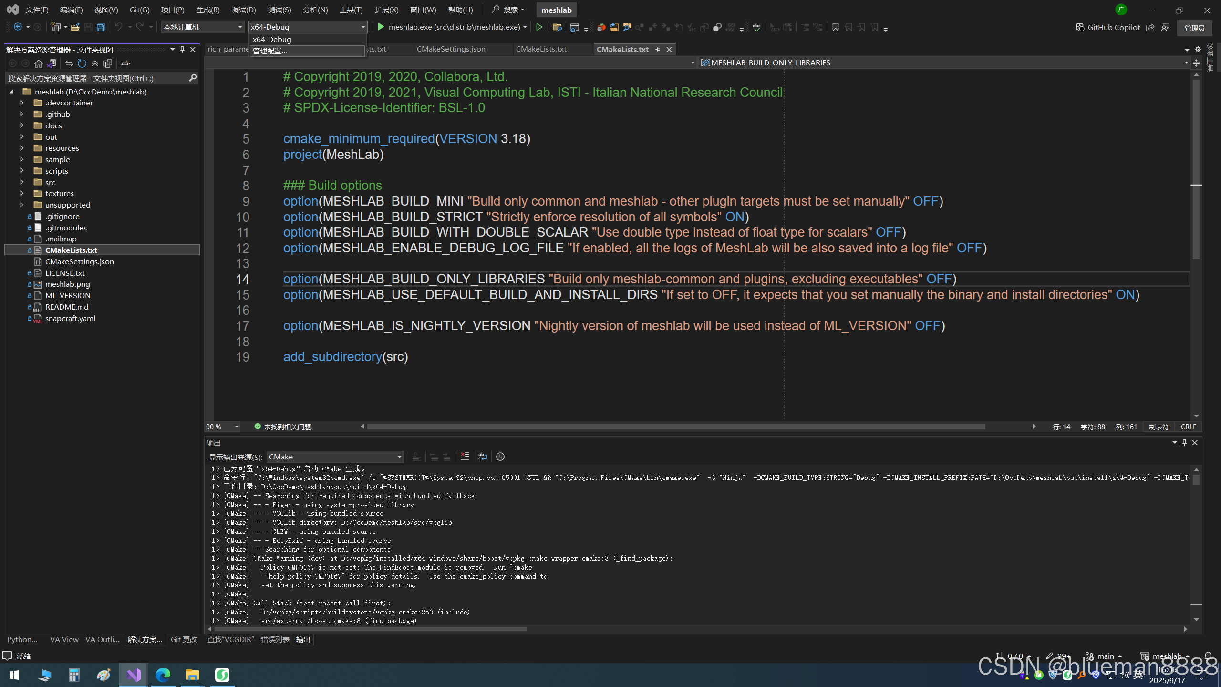Viewport: 1221px width, 687px height.
Task: Switch to the VA View tab
Action: pyautogui.click(x=64, y=639)
